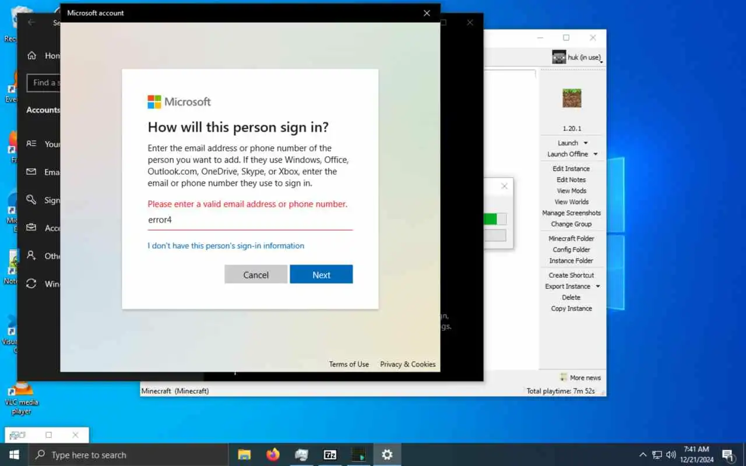Click the taskbar clock showing 7:41 AM
Screen dimensions: 746x466
coord(696,454)
